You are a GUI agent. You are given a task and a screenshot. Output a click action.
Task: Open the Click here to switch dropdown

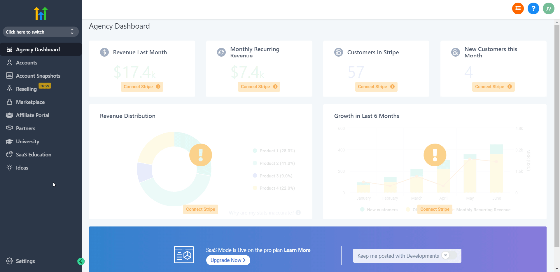tap(41, 32)
